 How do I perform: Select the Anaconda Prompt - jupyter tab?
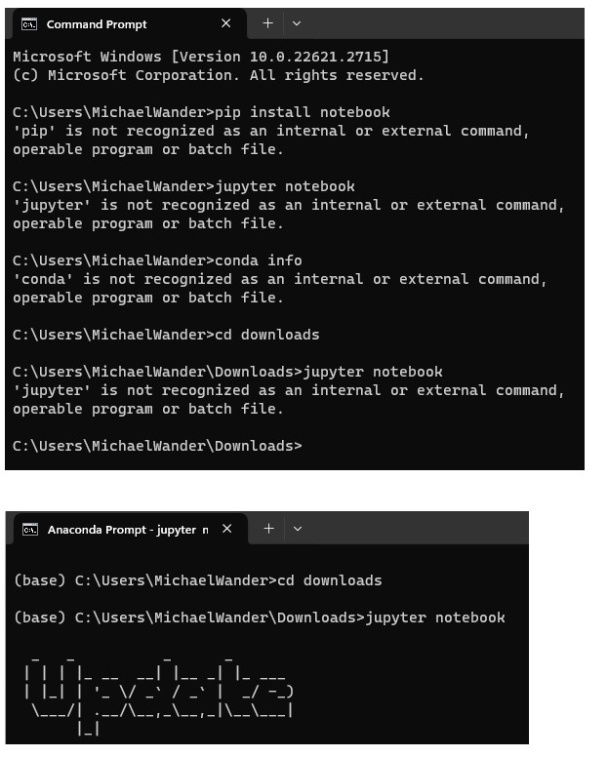coord(127,530)
